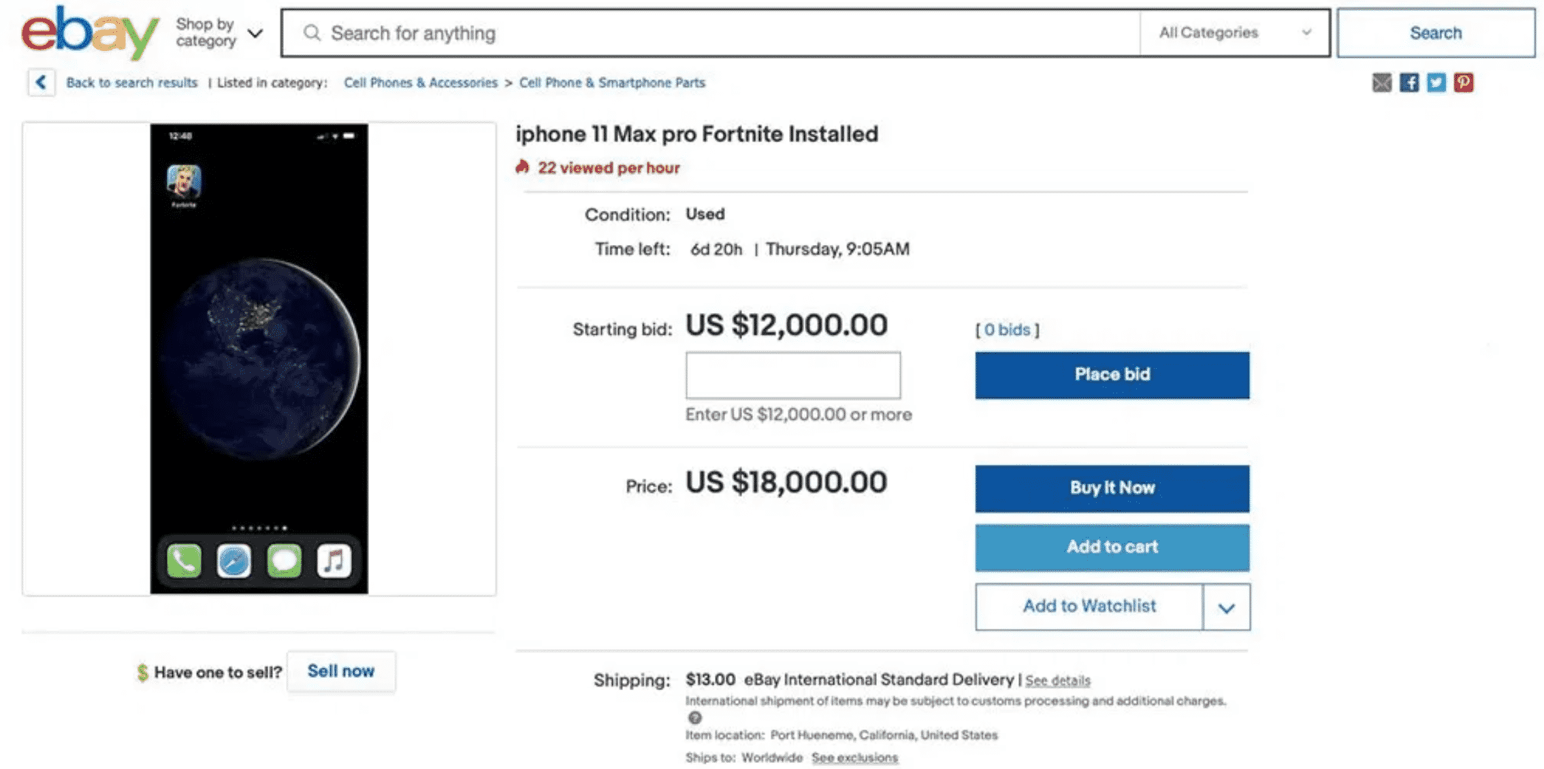
Task: Open the Add to Watchlist options chevron
Action: 1225,607
